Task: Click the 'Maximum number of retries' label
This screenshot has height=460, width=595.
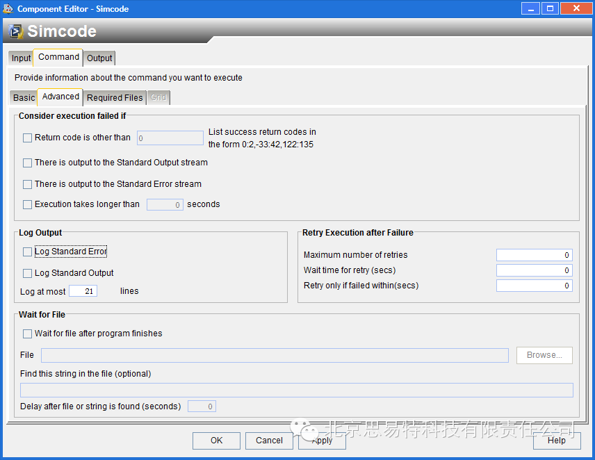Action: [356, 255]
